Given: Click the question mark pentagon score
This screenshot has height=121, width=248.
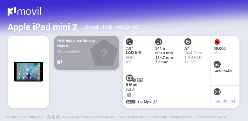Looking at the screenshot, I should pos(104,53).
